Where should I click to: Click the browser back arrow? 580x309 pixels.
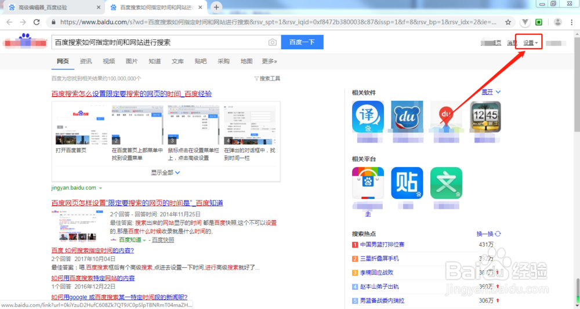10,22
